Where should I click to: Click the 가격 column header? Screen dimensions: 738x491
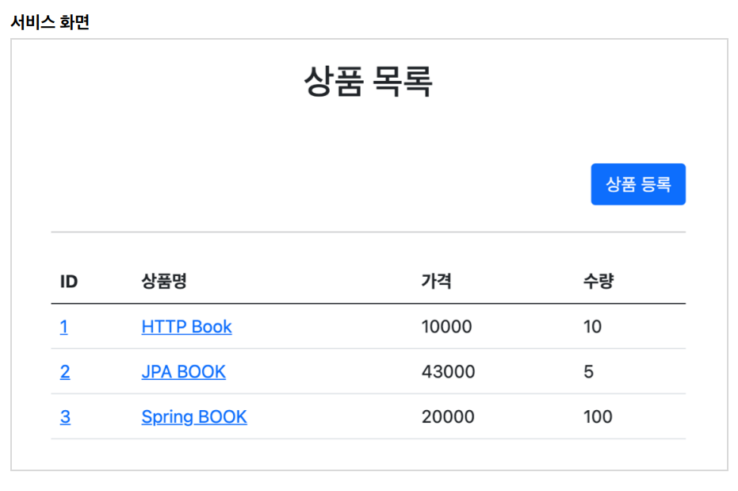point(436,281)
